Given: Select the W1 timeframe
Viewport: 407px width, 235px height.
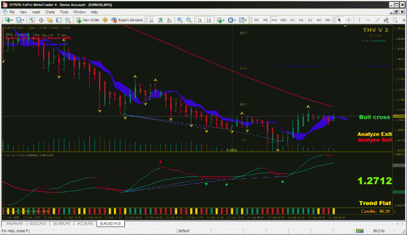Looking at the screenshot, I should [319, 20].
